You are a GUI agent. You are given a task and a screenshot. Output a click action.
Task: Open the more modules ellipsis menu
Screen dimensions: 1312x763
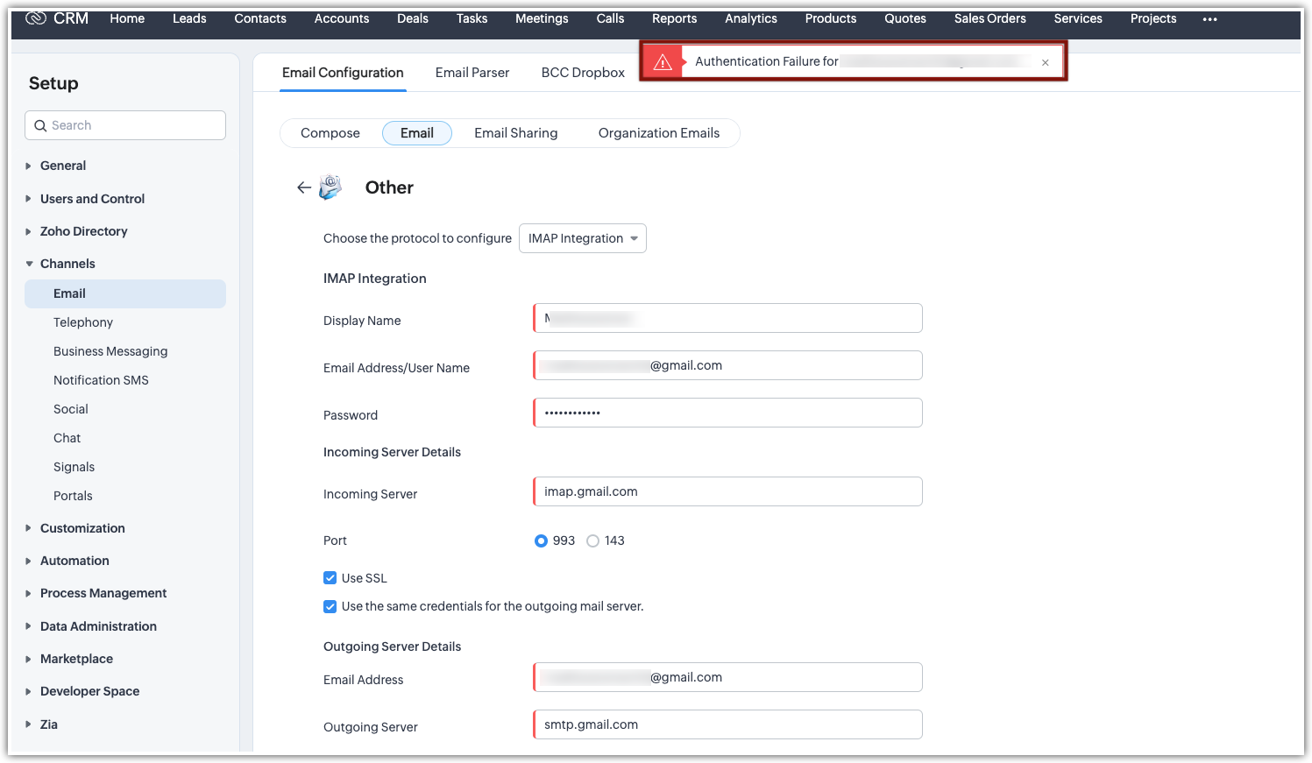click(x=1210, y=19)
